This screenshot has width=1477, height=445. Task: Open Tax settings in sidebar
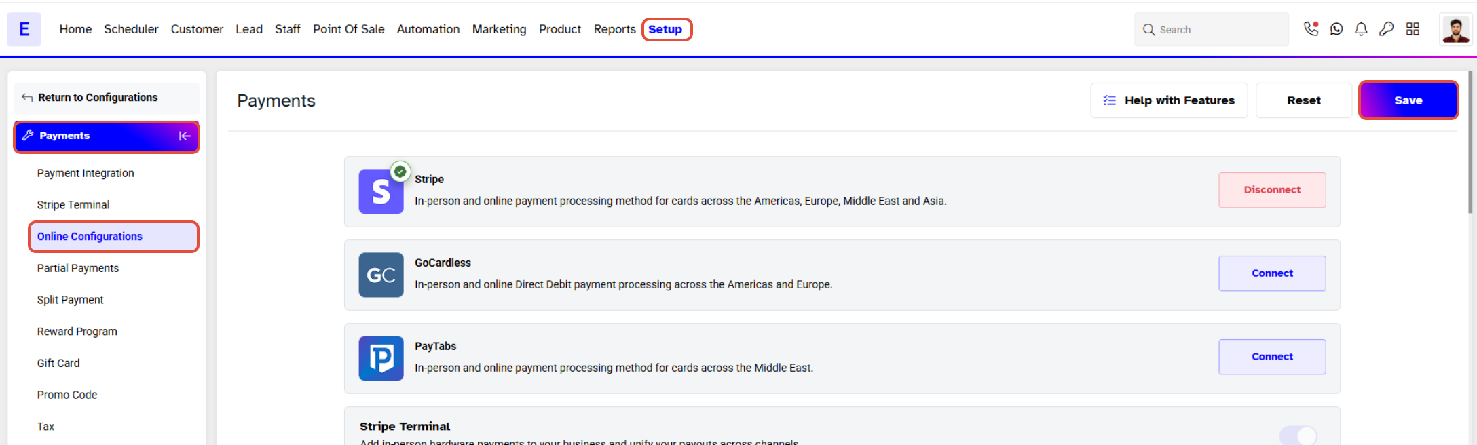coord(45,427)
